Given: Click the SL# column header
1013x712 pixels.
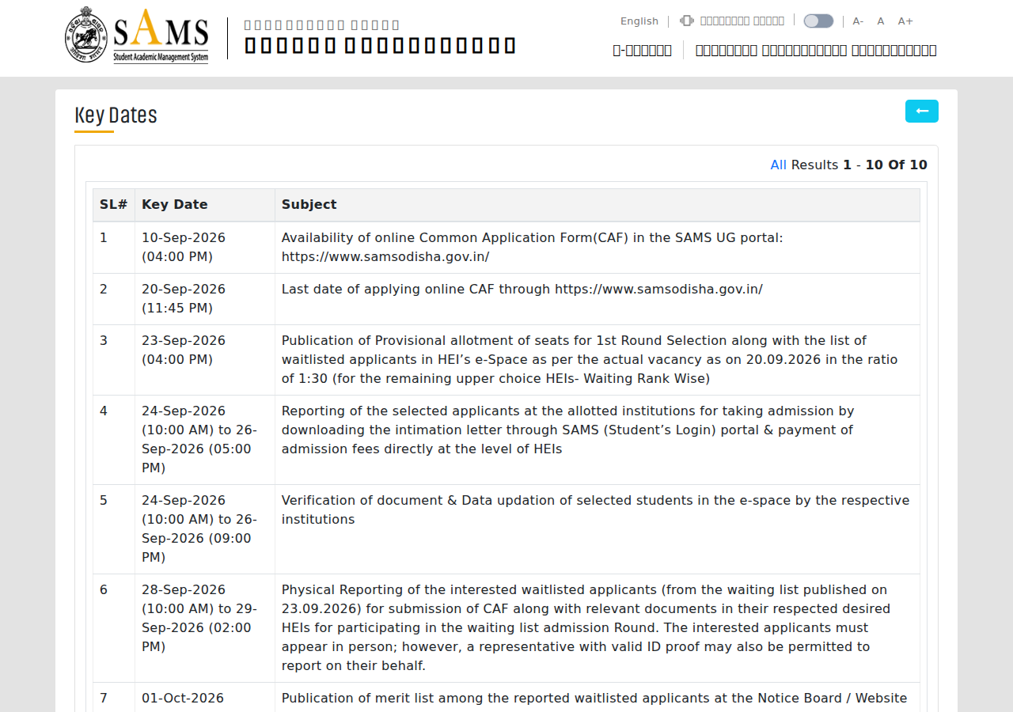Looking at the screenshot, I should [x=114, y=205].
